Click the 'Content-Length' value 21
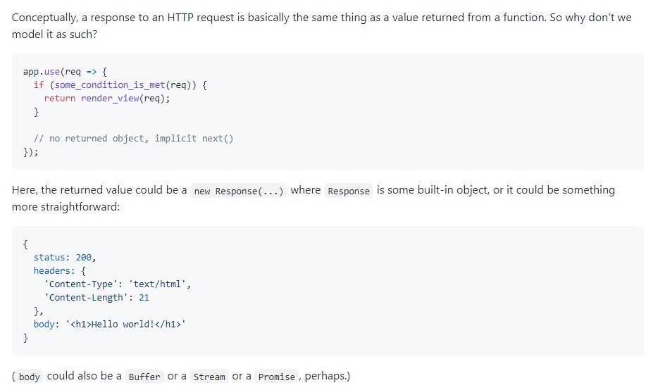Image resolution: width=665 pixels, height=390 pixels. [x=144, y=298]
